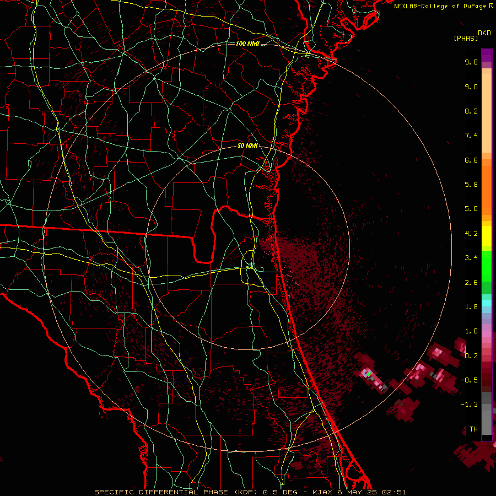Click the orange segment of color bar
The width and height of the screenshot is (496, 496).
tap(487, 190)
